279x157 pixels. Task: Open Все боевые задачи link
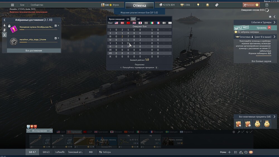coord(261,61)
